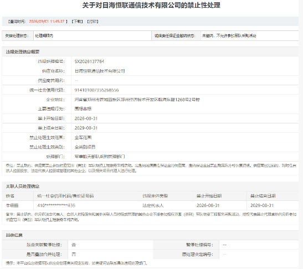This screenshot has height=269, width=303.
Task: Select the masked ID number starting 410
Action: coord(57,205)
